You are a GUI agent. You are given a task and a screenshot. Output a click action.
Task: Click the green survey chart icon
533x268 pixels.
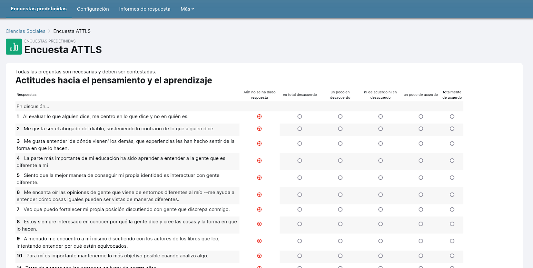14,47
